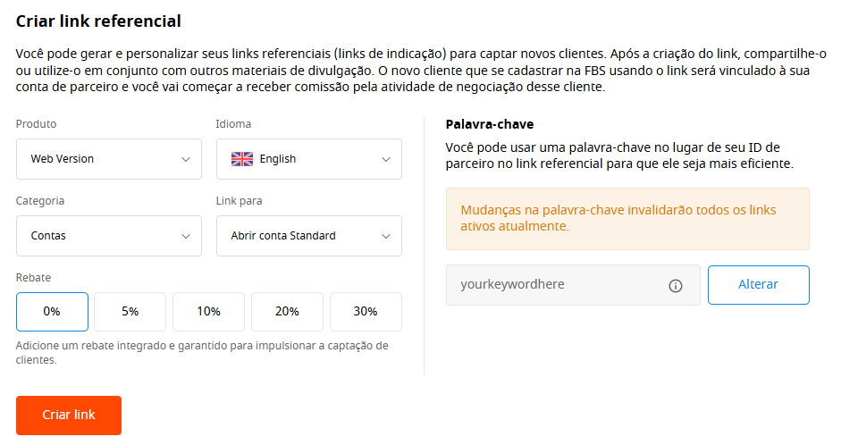Select the 5% rebate option
The image size is (841, 445).
pos(130,312)
